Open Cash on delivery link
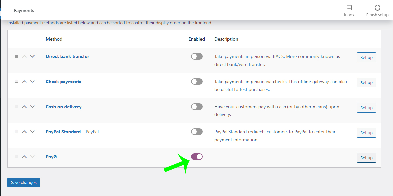Image resolution: width=393 pixels, height=196 pixels. (64, 107)
